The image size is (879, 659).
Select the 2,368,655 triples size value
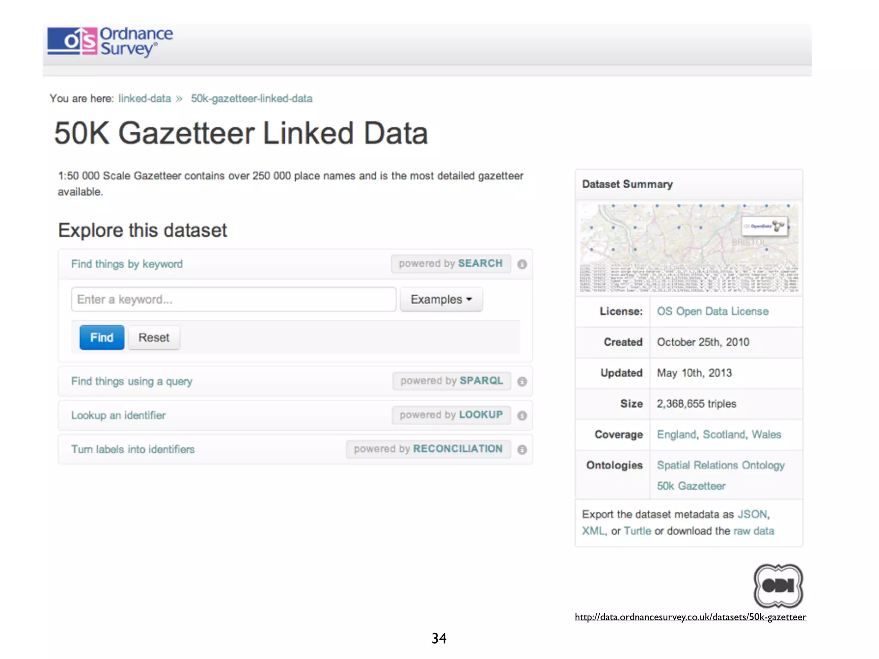click(696, 404)
